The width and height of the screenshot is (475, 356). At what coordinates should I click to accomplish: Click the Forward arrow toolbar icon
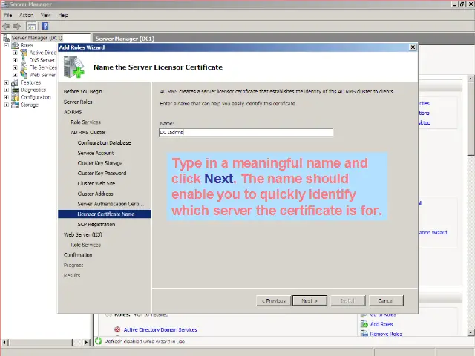point(17,27)
